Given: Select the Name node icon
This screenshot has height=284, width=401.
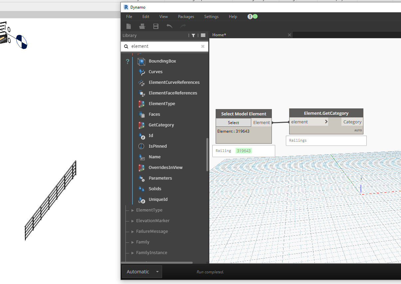Looking at the screenshot, I should [142, 157].
